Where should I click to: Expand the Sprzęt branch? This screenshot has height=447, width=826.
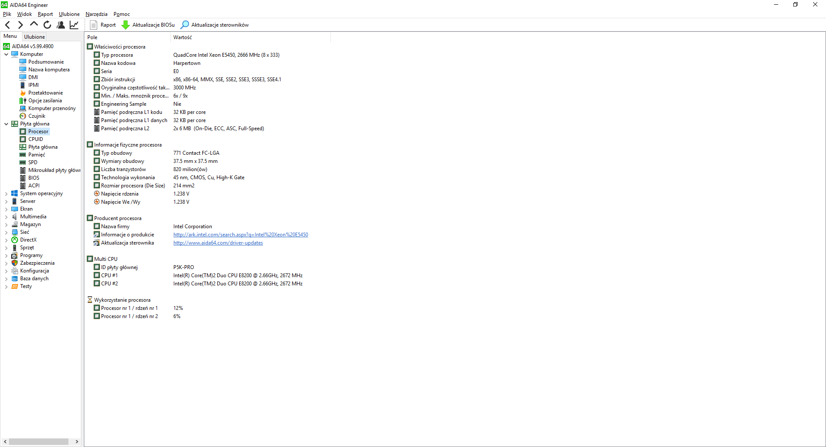[6, 248]
